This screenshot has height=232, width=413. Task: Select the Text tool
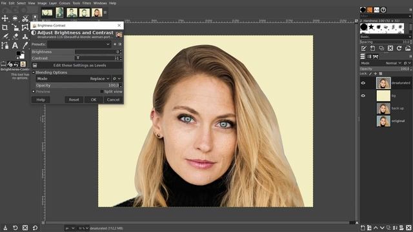(15, 45)
